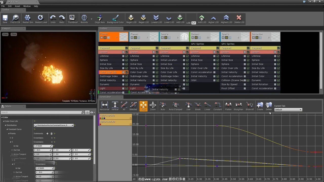The width and height of the screenshot is (324, 182).
Task: Open Details view options dropdown
Action: tap(92, 112)
